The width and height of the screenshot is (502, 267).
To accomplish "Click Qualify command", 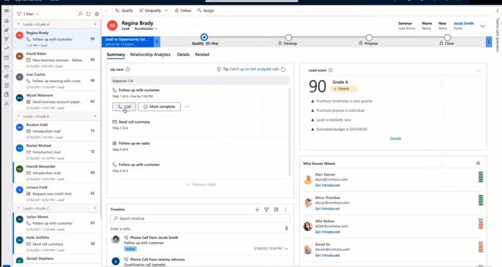I will click(x=124, y=11).
